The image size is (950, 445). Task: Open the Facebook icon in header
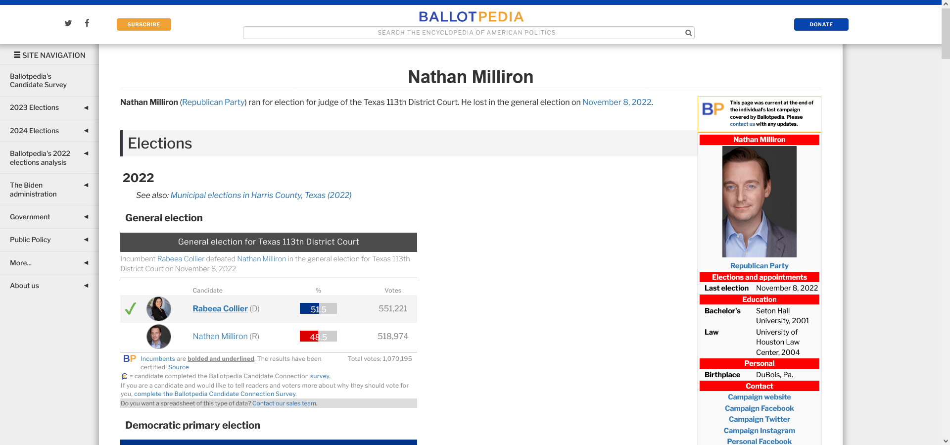tap(87, 23)
